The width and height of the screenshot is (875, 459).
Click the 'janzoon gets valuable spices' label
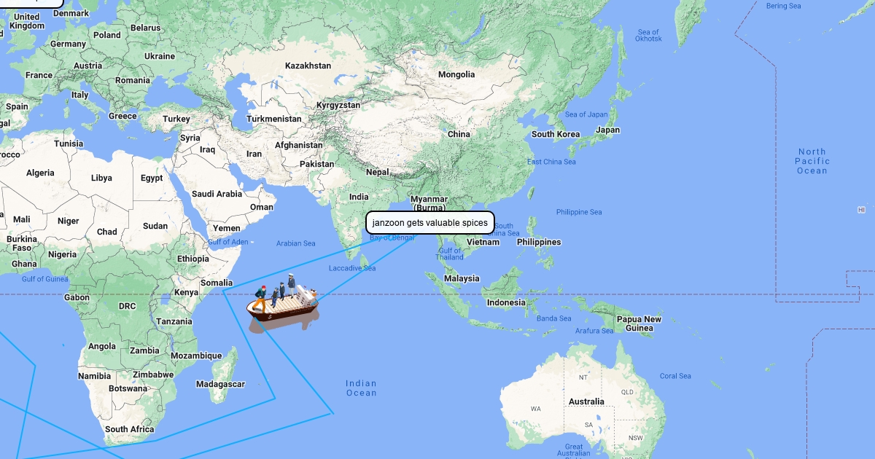[x=430, y=222]
